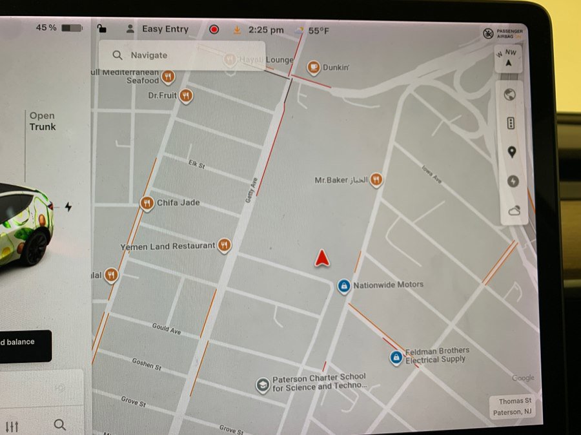Toggle satellite view with globe icon
This screenshot has height=435, width=581.
tap(511, 95)
